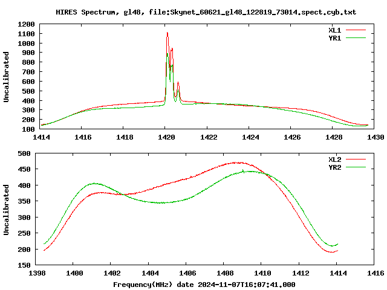The image size is (387, 290).
Task: Click the green YR2 legend line sample
Action: tap(356, 167)
